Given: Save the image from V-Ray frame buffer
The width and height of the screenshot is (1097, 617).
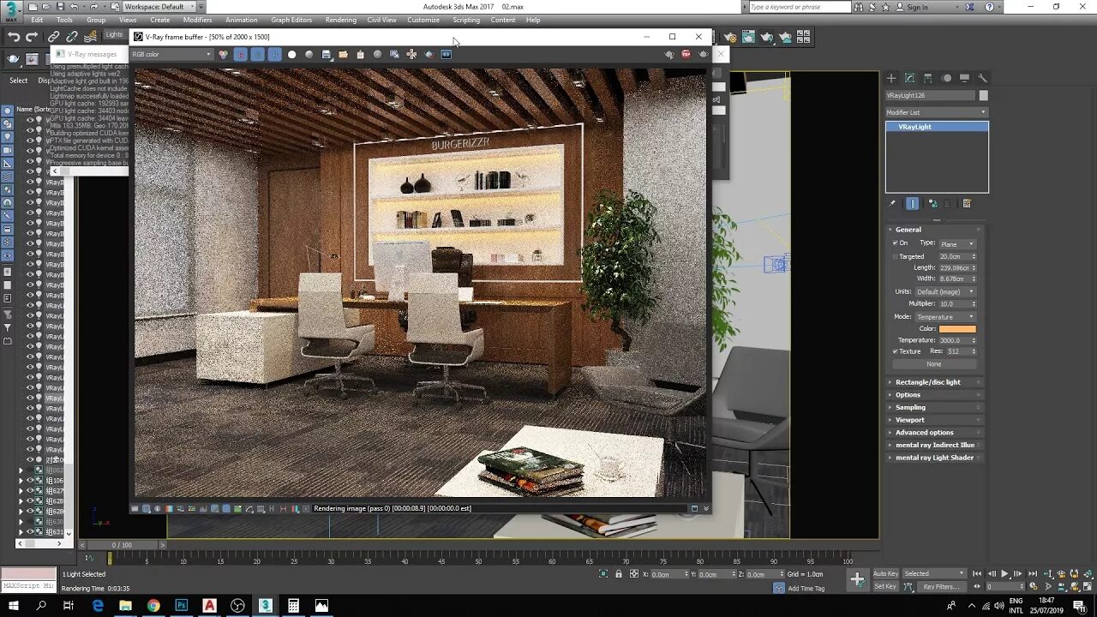Looking at the screenshot, I should tap(326, 54).
